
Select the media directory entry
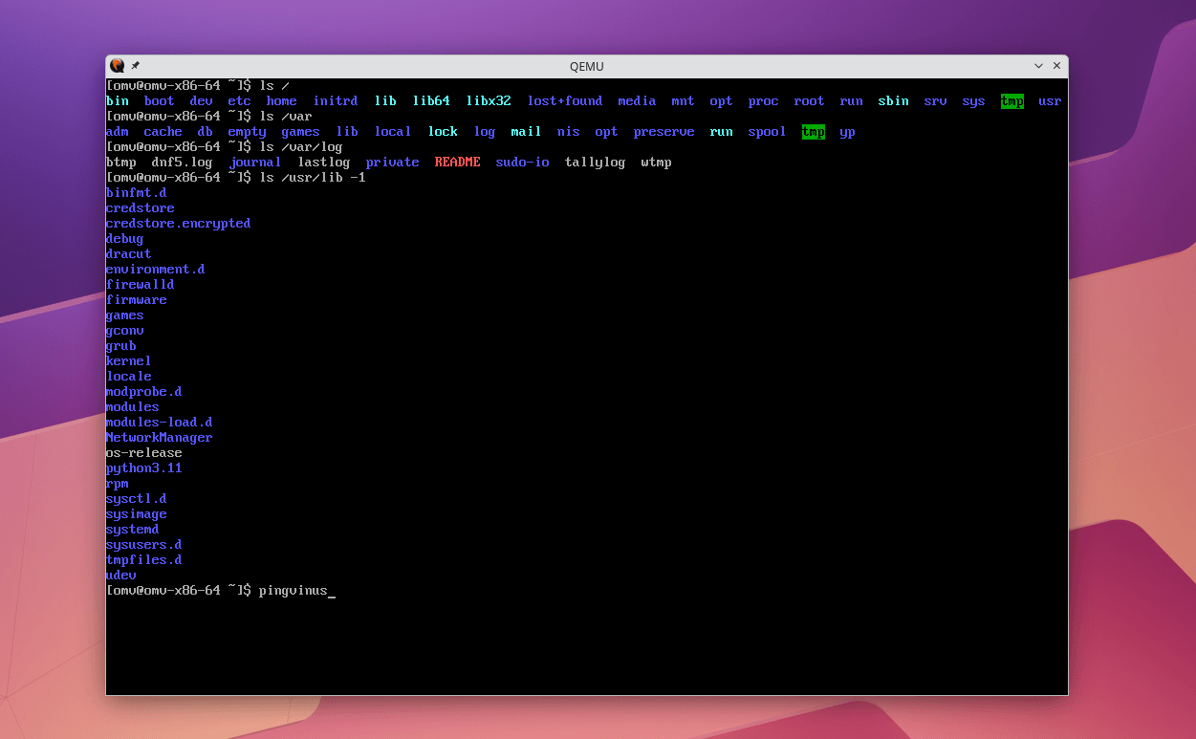coord(638,101)
